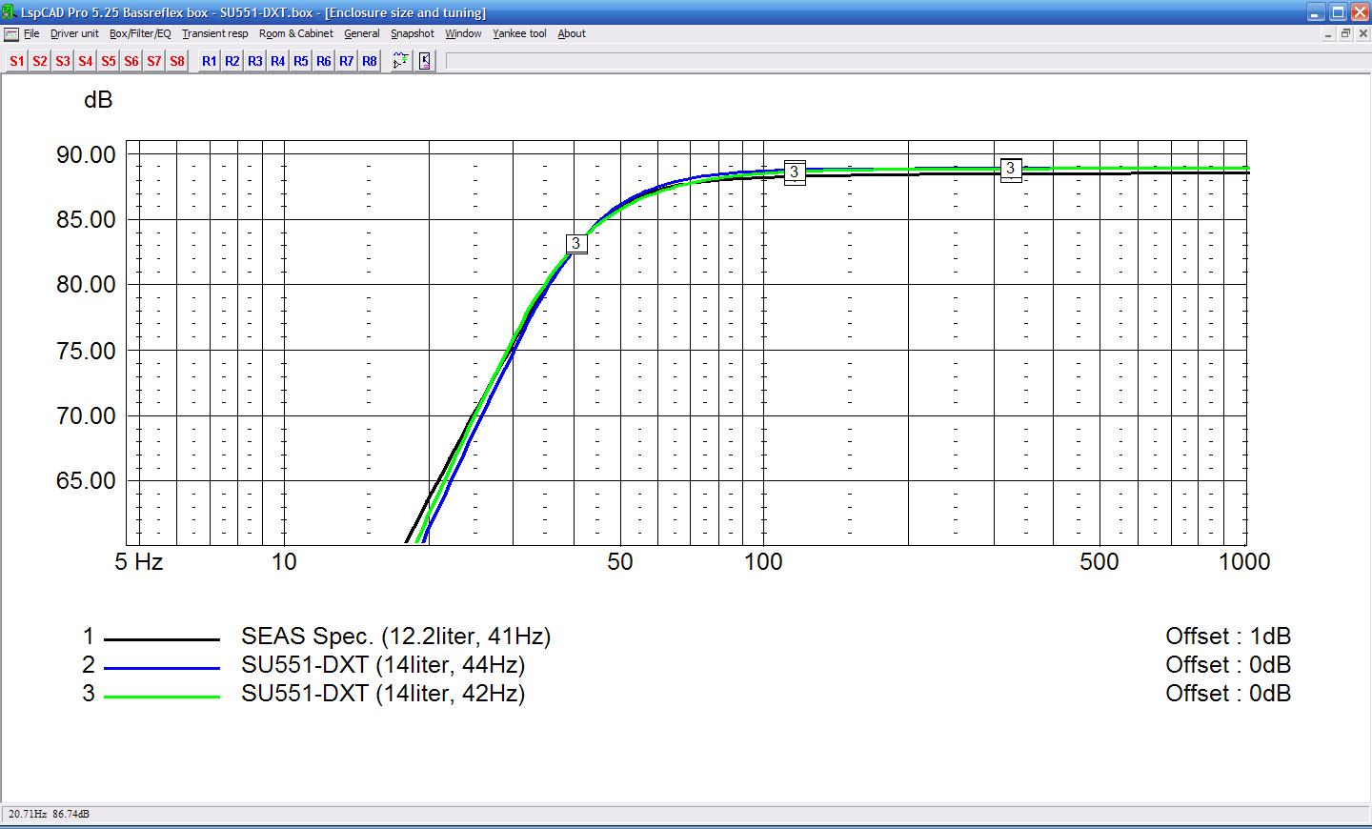
Task: Click the S5 snapshot store button
Action: click(109, 61)
